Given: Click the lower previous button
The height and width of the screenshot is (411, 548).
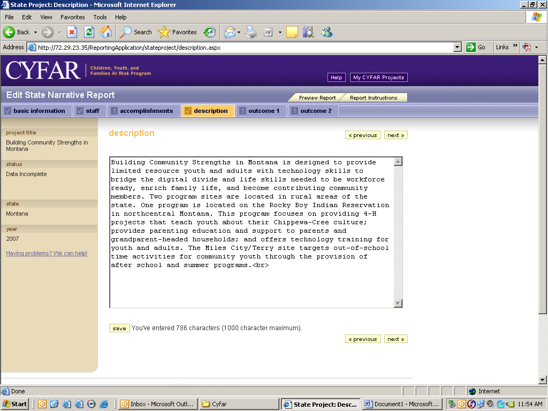Looking at the screenshot, I should click(x=363, y=339).
